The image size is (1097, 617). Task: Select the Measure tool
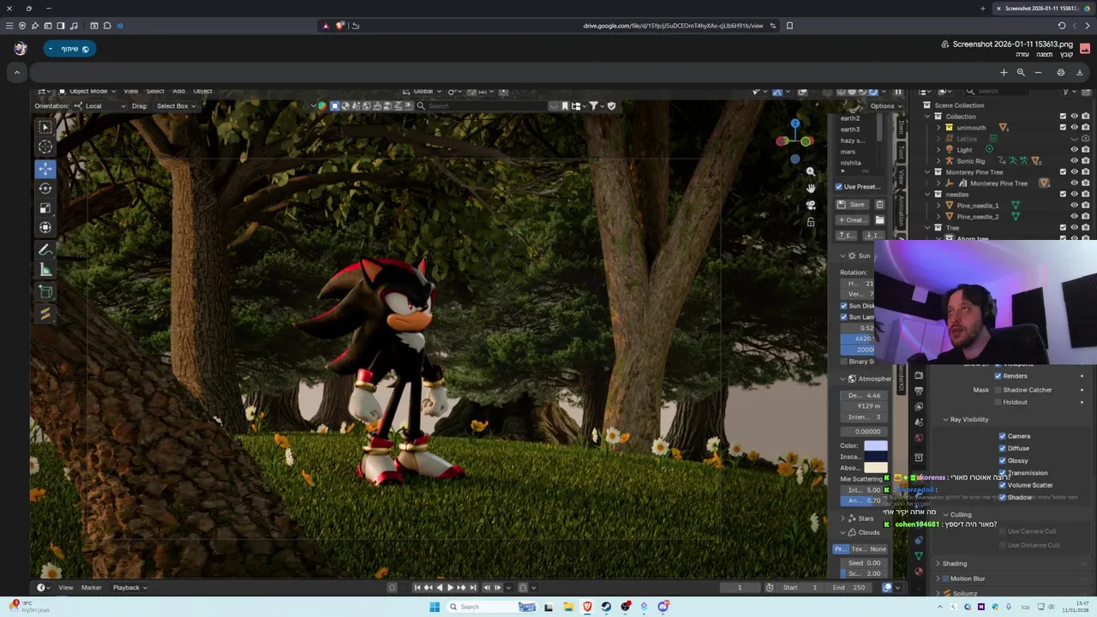(x=45, y=270)
